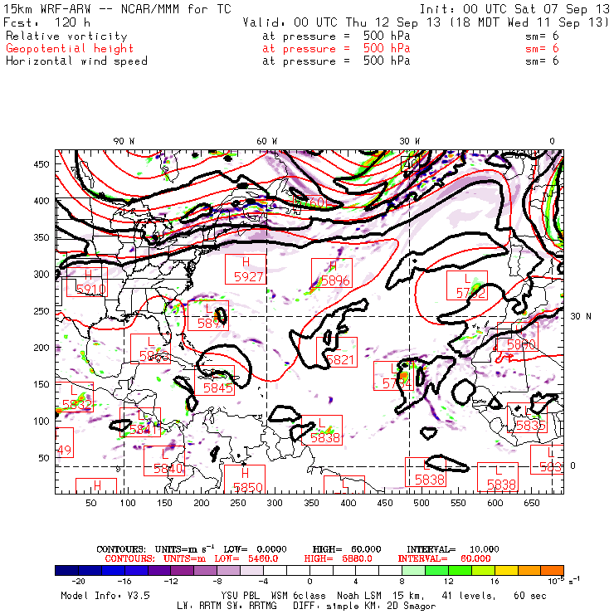Click the "L 5821" low label box
The width and height of the screenshot is (614, 614).
tap(337, 352)
